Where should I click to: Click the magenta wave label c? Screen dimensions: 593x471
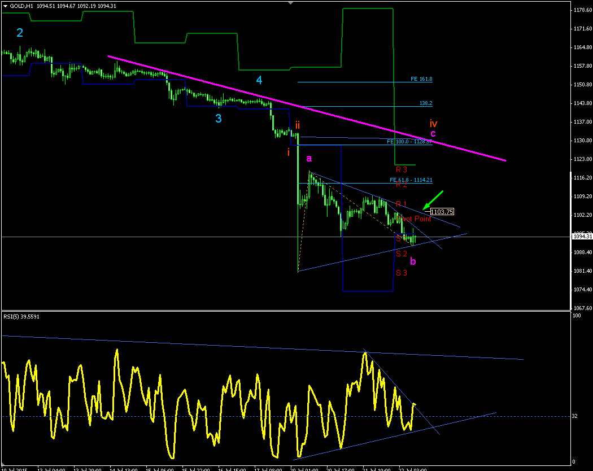(433, 133)
